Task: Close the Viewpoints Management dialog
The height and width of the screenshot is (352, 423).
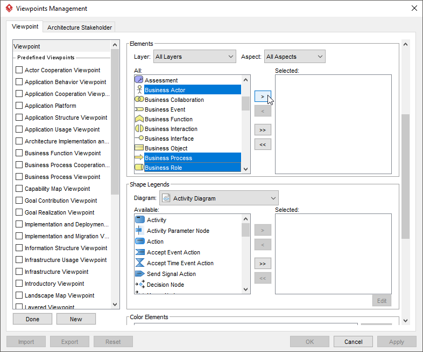Action: coord(414,8)
